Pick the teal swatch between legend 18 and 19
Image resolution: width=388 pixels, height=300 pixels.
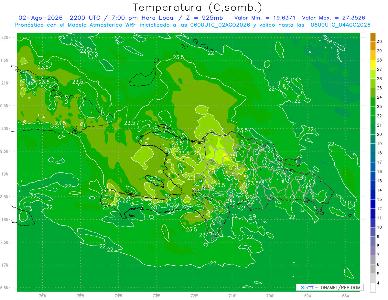click(373, 149)
